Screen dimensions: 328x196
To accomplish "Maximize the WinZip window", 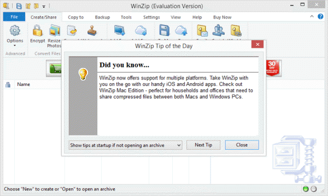I will pyautogui.click(x=302, y=4).
